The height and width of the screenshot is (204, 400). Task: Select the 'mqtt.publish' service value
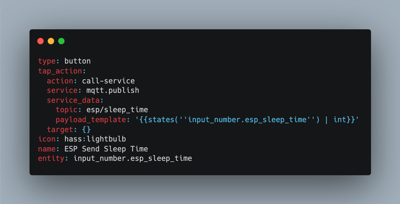113,90
